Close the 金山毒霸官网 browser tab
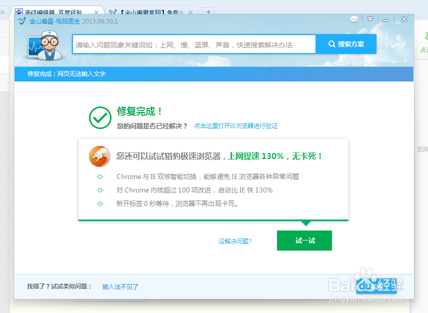Screen dimensions: 428x313 click(x=190, y=12)
